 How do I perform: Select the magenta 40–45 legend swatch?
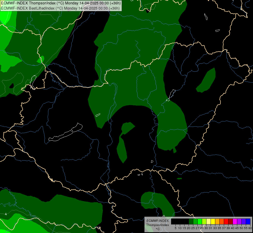click(235, 221)
